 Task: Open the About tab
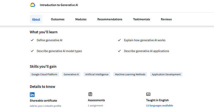pos(36,19)
